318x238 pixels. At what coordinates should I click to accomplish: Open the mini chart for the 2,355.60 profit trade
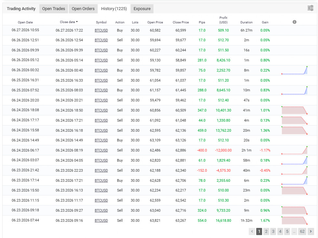295,180
